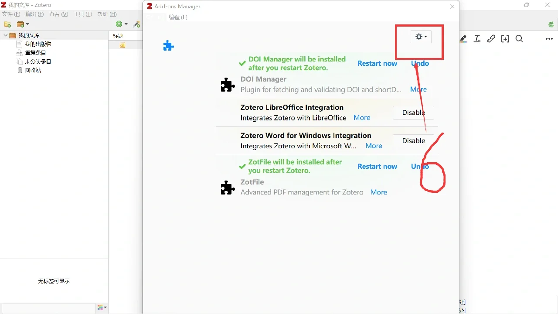Show More details for ZotFile
558x314 pixels.
point(379,192)
